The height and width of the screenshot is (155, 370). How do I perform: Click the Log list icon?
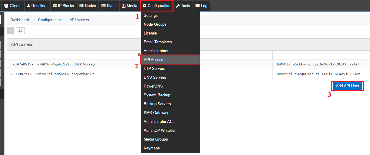coord(198,6)
